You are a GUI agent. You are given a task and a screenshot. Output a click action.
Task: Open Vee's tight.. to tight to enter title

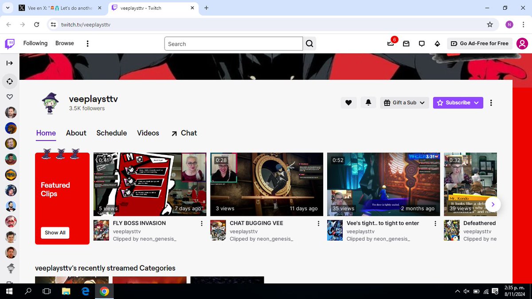(383, 223)
